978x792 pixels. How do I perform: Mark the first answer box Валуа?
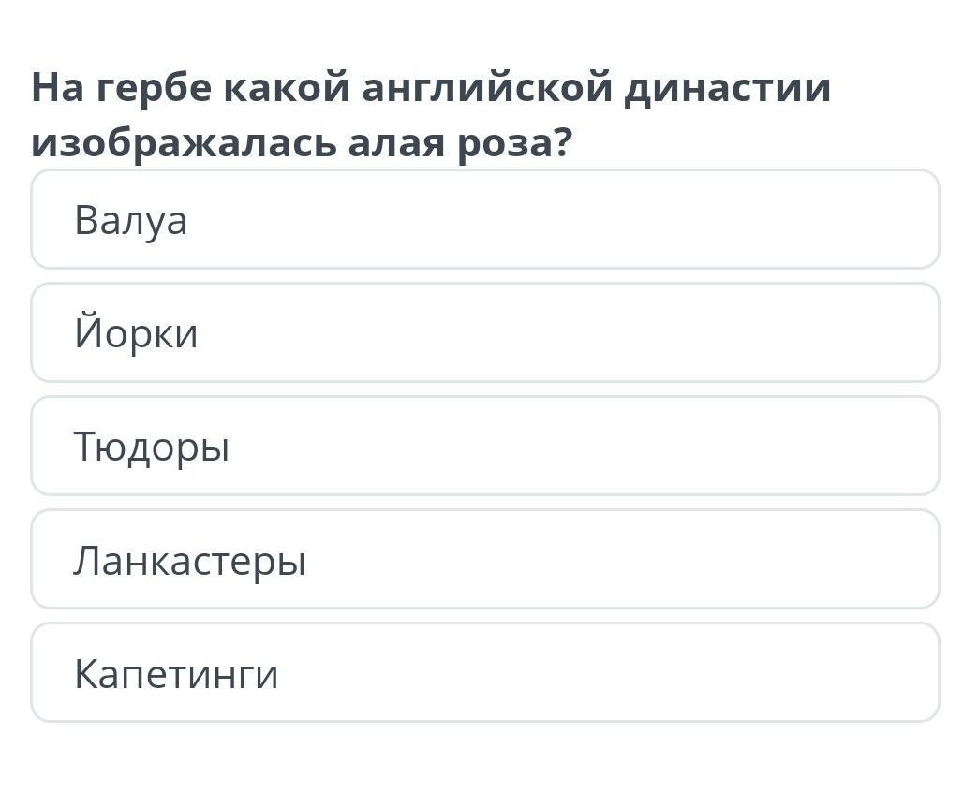[485, 219]
